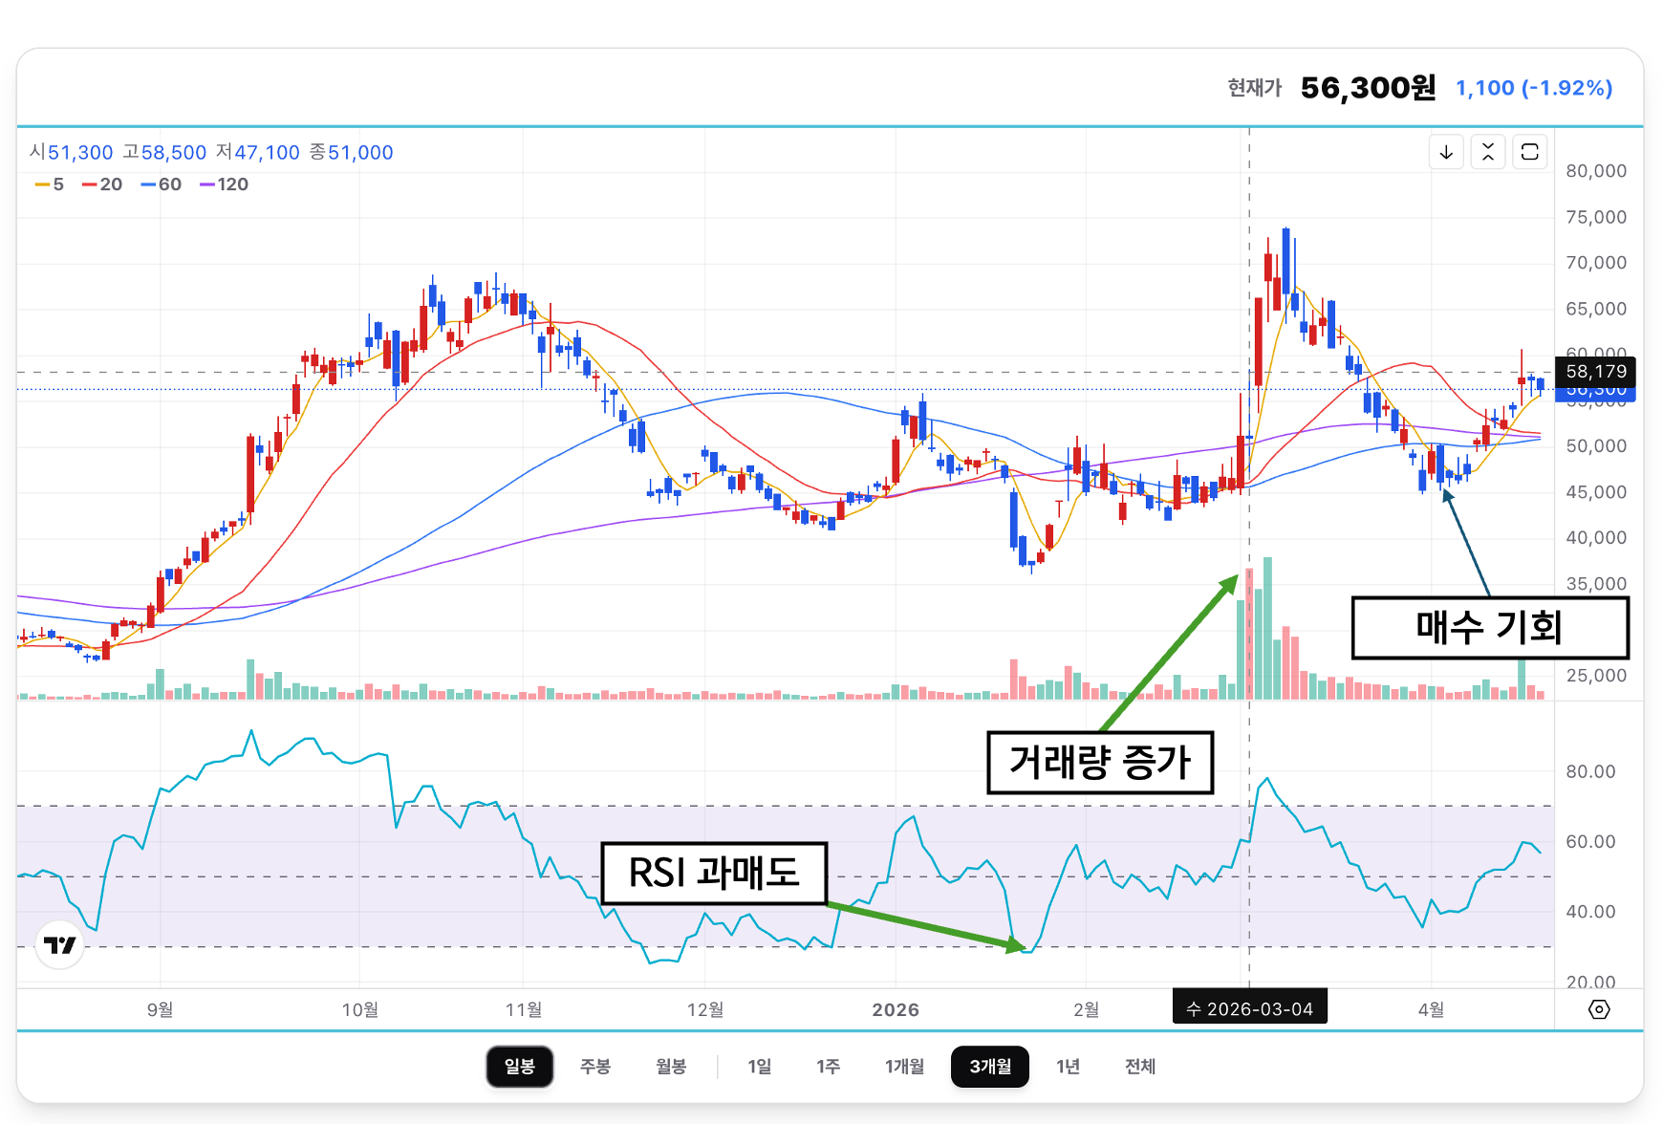
Task: Click the 65,000 price axis label
Action: click(1596, 309)
